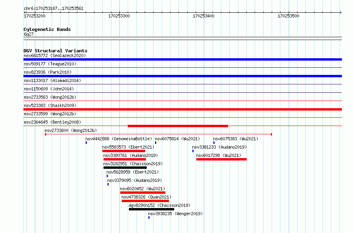This screenshot has height=233, width=353.
Task: Click the thin red span line of esv2733600
Action: point(159,134)
